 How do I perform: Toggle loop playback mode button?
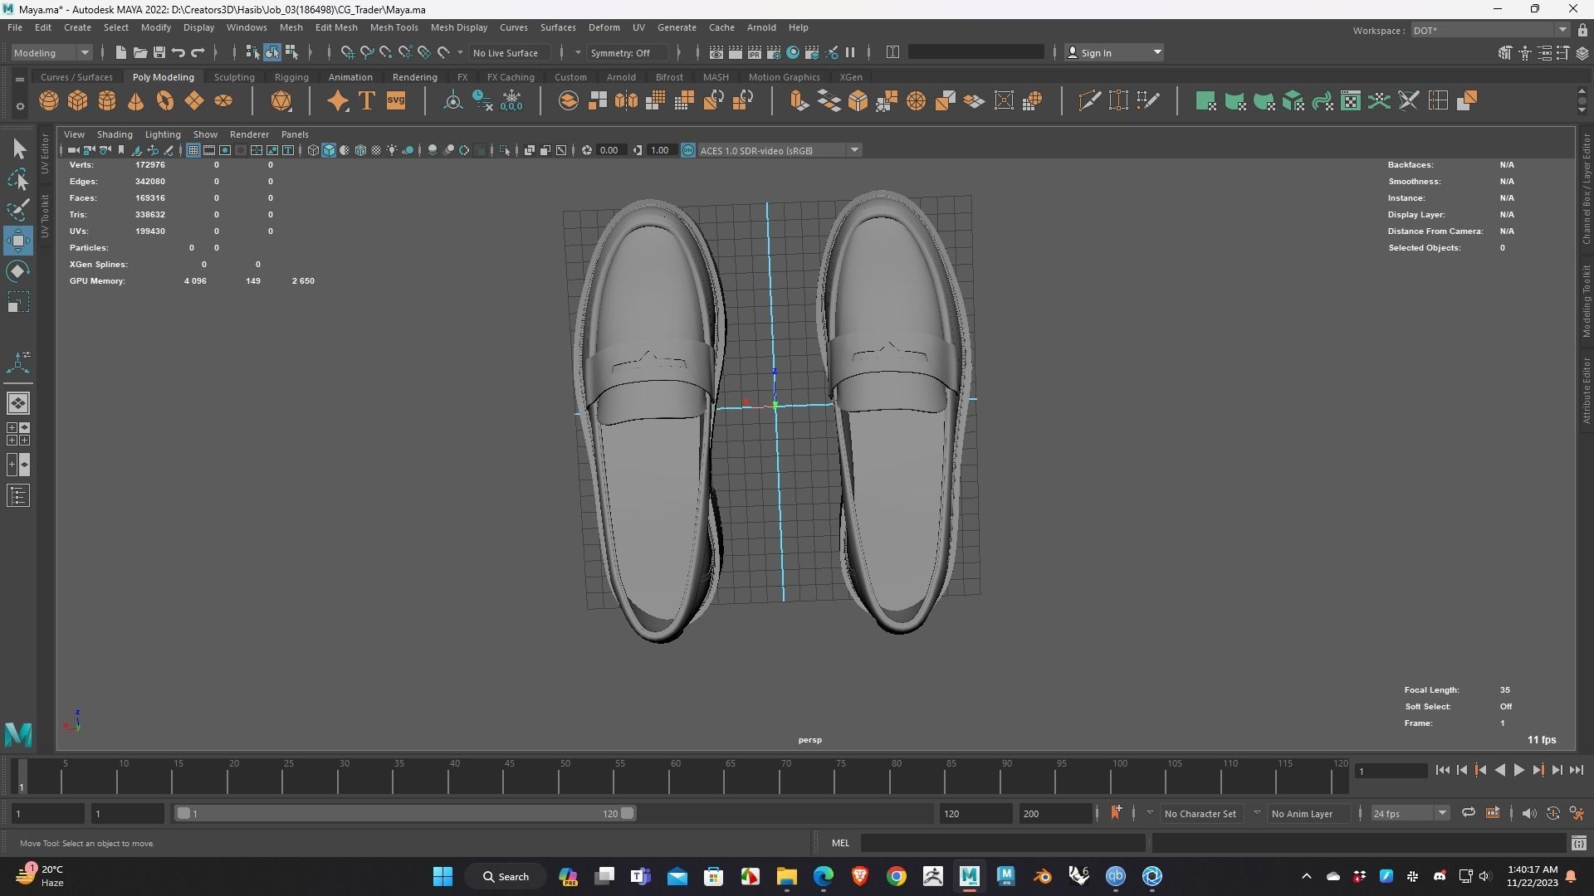[1469, 813]
